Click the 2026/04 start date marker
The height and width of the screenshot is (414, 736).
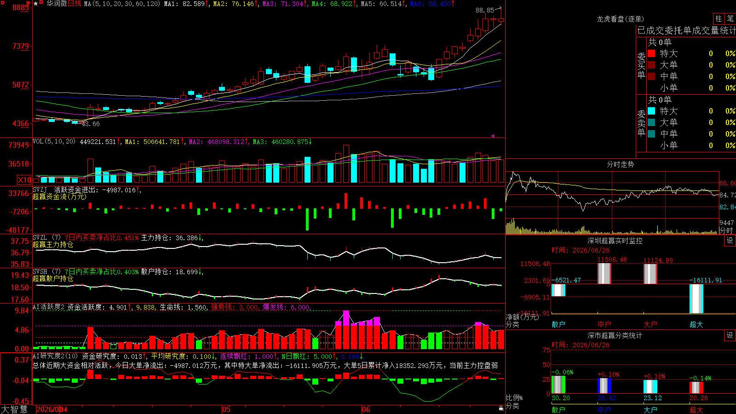click(x=52, y=409)
